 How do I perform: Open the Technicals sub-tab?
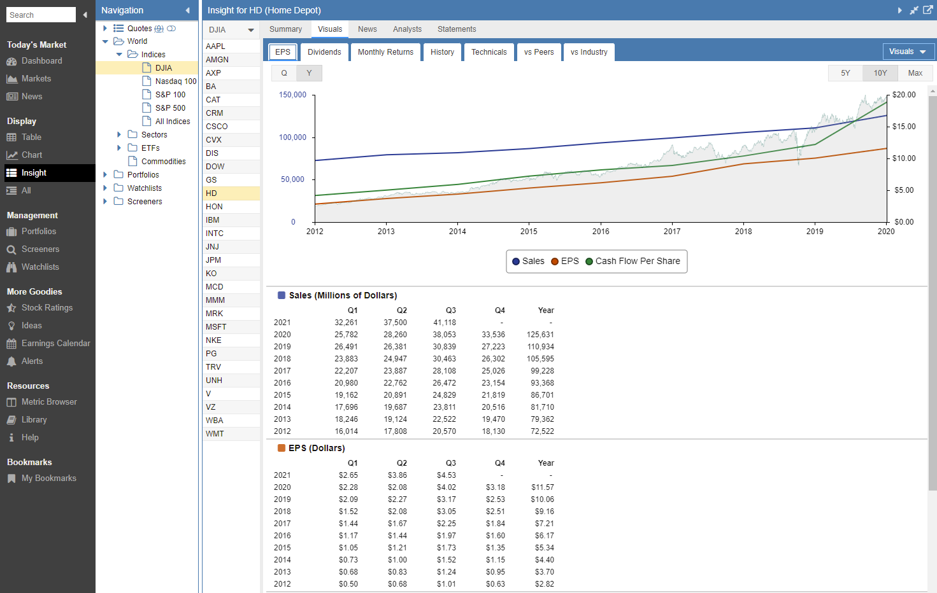(489, 52)
